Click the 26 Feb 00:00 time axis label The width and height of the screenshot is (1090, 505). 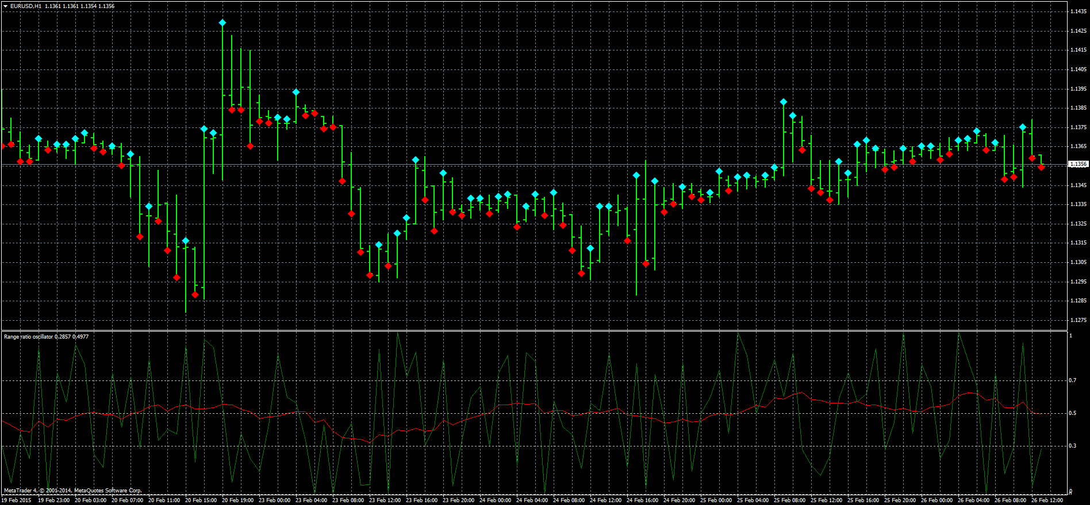pos(937,500)
